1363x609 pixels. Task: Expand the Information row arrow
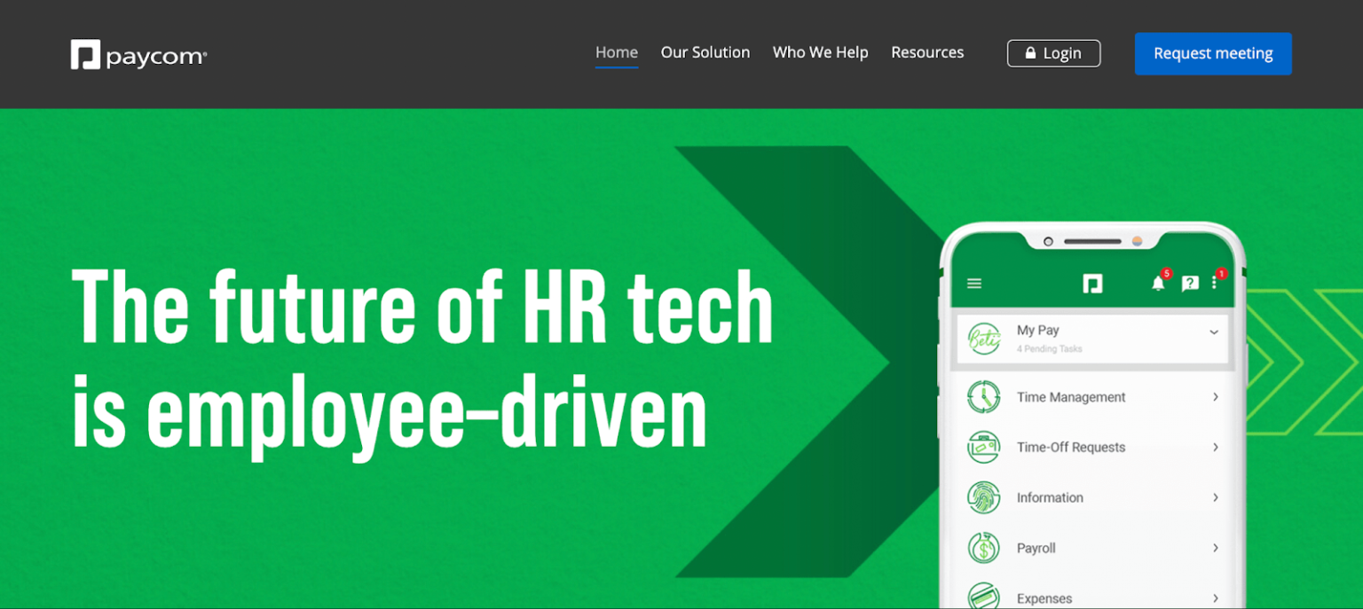point(1216,498)
